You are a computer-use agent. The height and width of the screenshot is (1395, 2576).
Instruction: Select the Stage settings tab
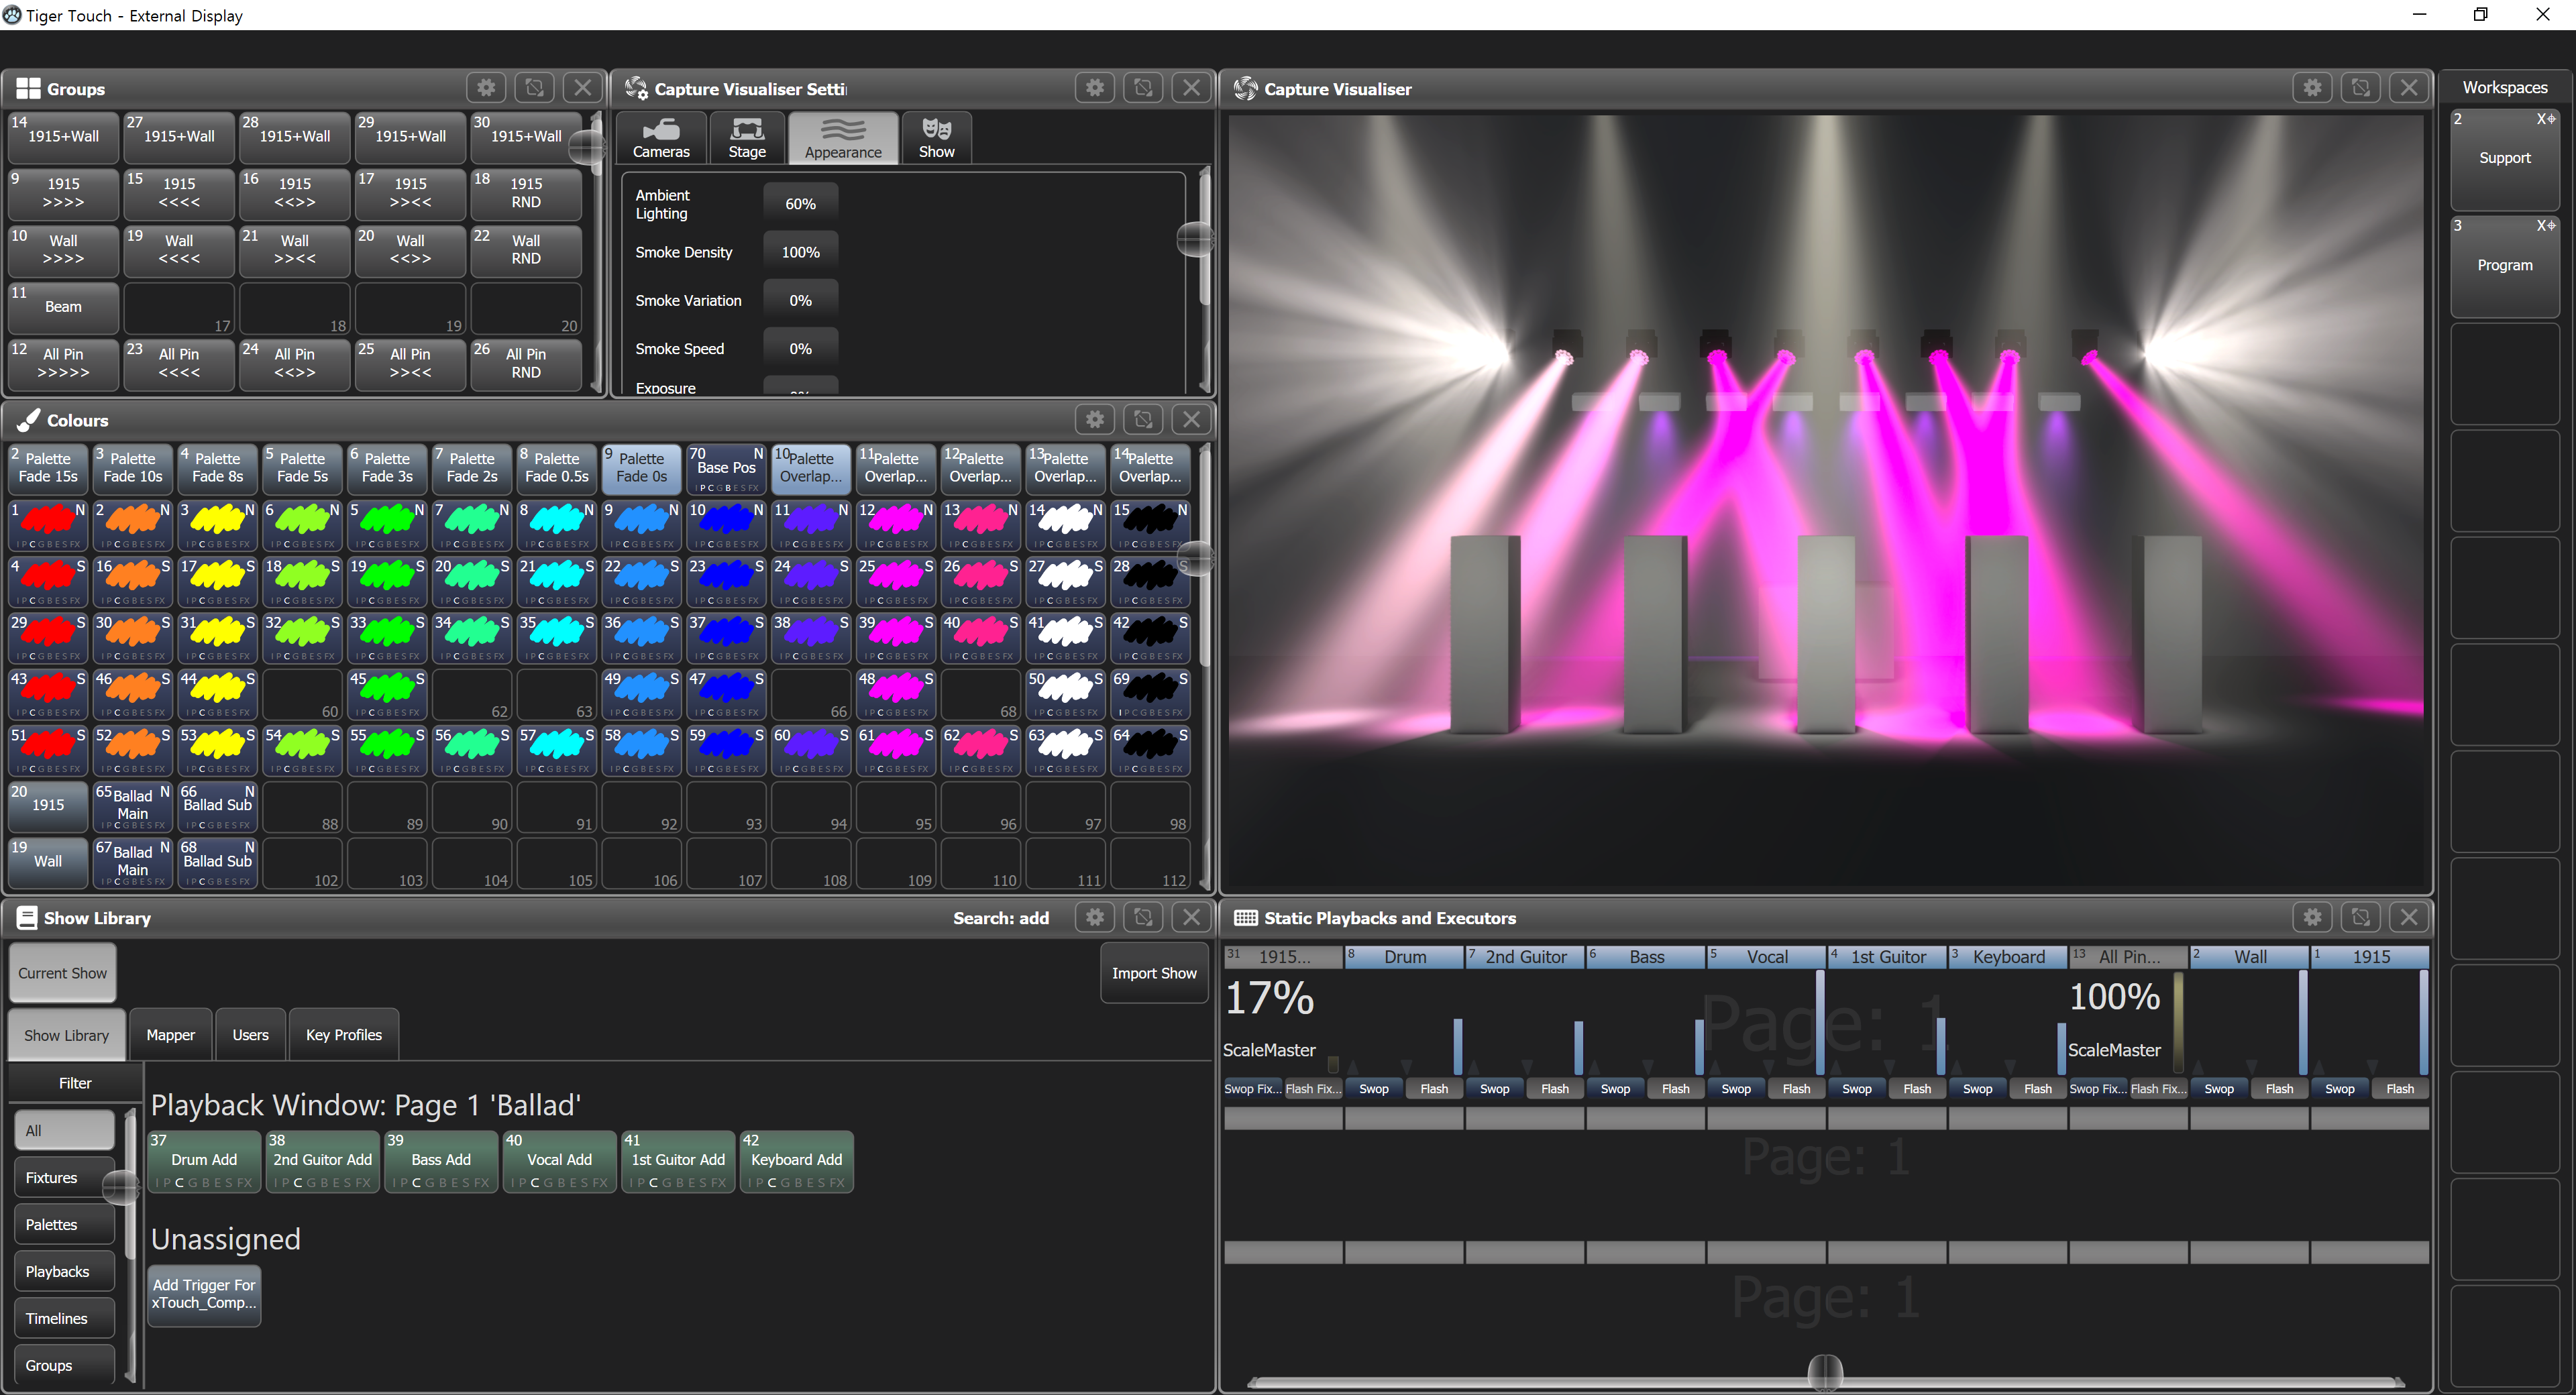(747, 138)
